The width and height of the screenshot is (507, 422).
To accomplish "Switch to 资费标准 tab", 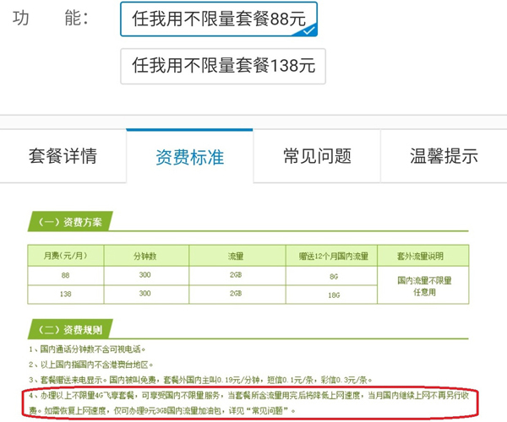I will click(190, 156).
